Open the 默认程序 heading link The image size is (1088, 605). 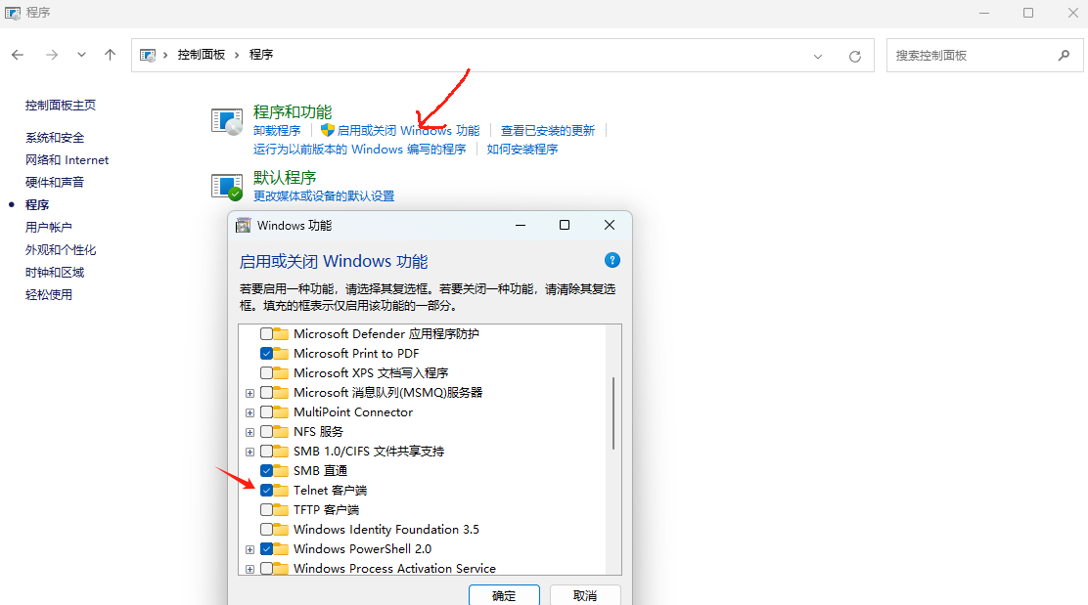pyautogui.click(x=285, y=178)
